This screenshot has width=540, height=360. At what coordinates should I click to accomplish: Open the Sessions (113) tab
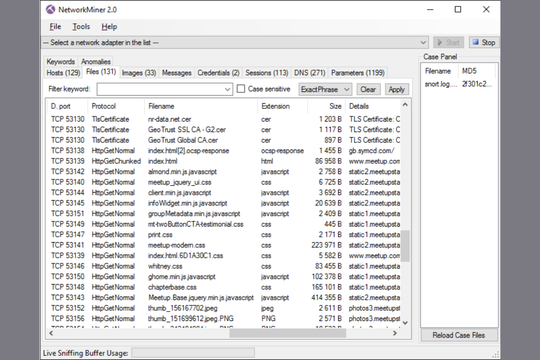[x=267, y=73]
